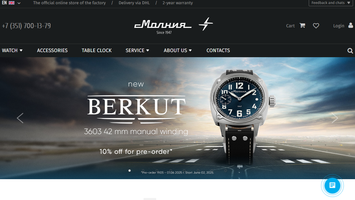
Task: Expand the EN language selector
Action: click(11, 3)
